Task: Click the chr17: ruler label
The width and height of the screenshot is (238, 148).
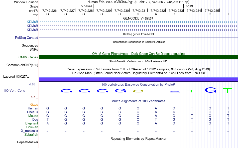Action: tap(34, 11)
